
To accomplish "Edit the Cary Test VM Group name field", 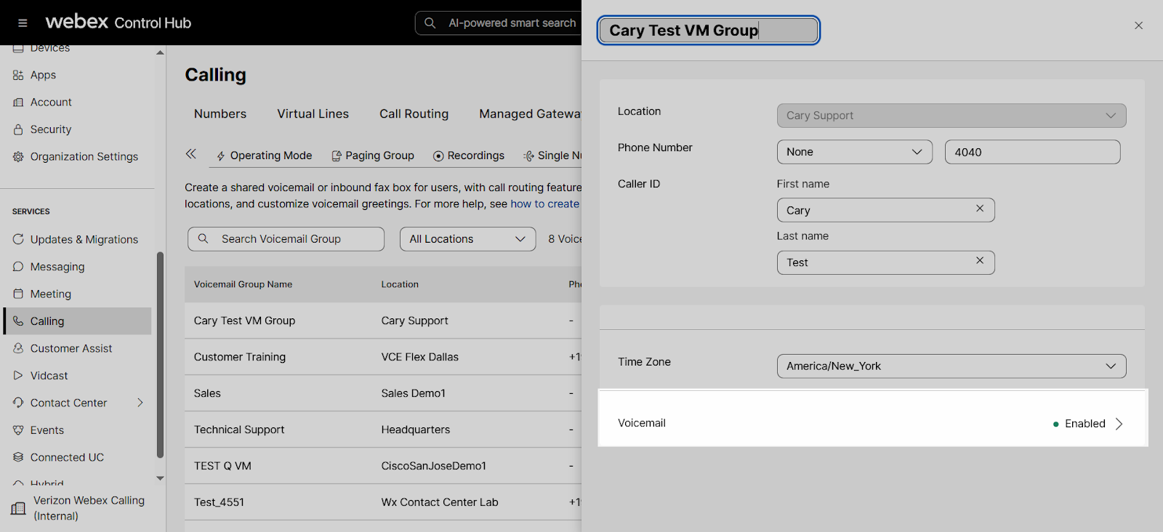I will pos(709,31).
